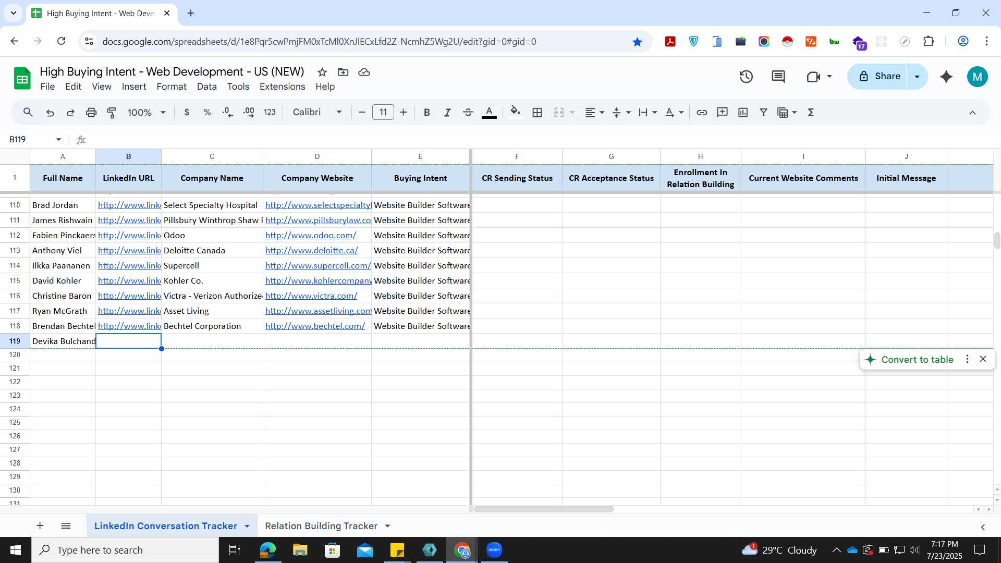Open text wrapping dropdown

tap(648, 112)
